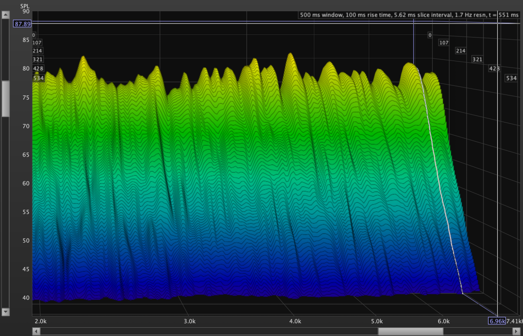Click the 321 time label on left side
Screen dimensions: 523x336
(x=37, y=59)
